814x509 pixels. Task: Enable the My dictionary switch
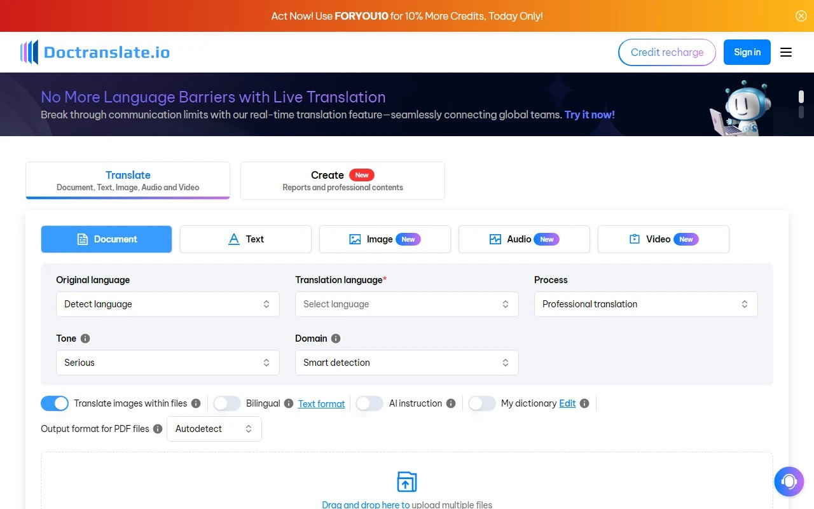click(x=482, y=403)
